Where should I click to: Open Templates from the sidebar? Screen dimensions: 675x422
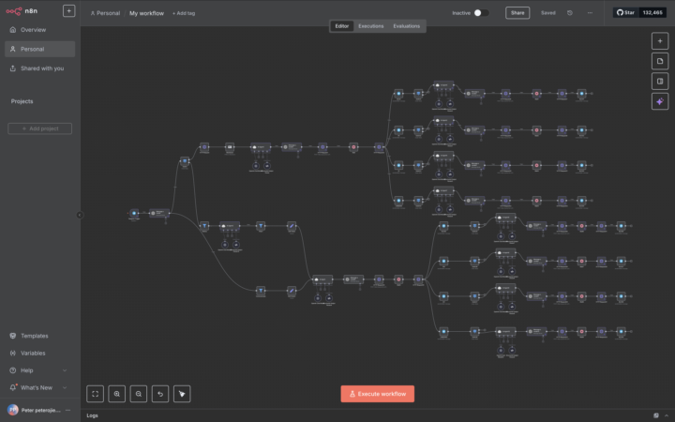tap(35, 336)
